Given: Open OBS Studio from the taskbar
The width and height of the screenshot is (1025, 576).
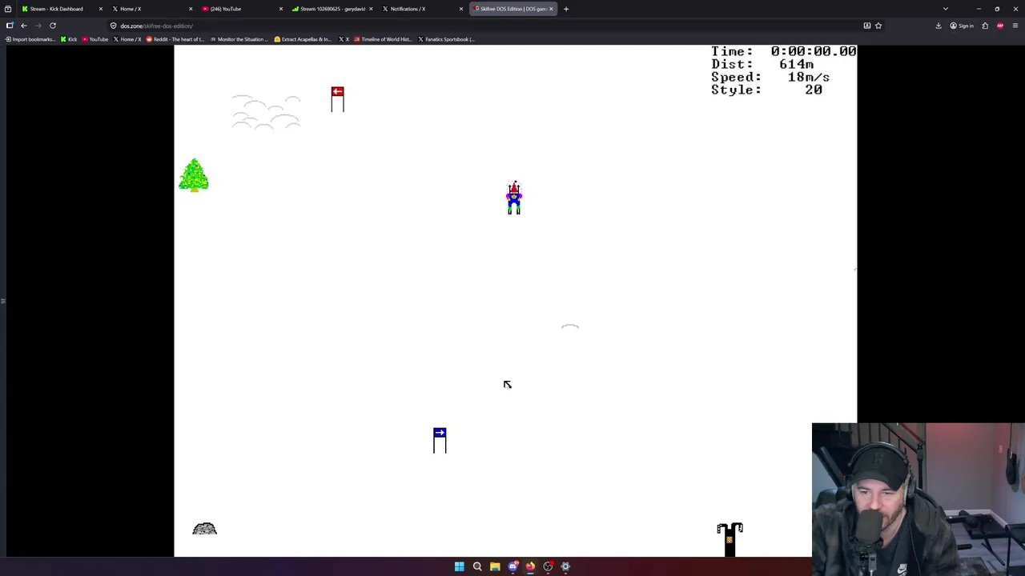Looking at the screenshot, I should (548, 566).
